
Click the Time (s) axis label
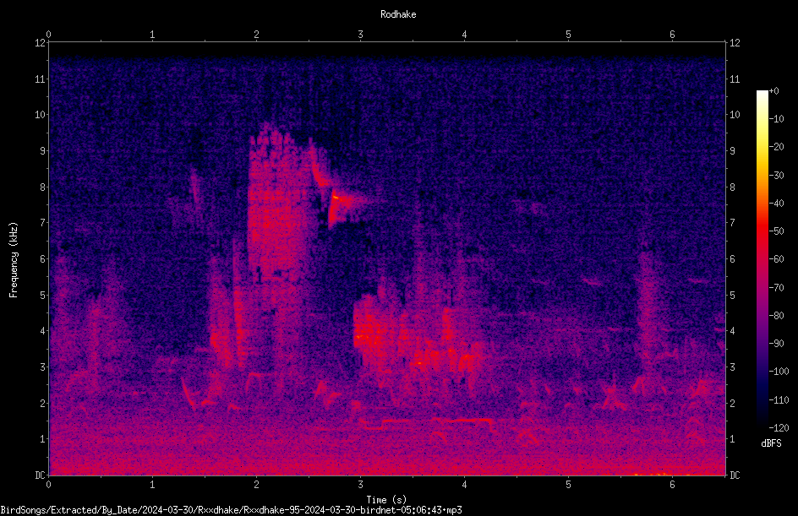tap(387, 500)
